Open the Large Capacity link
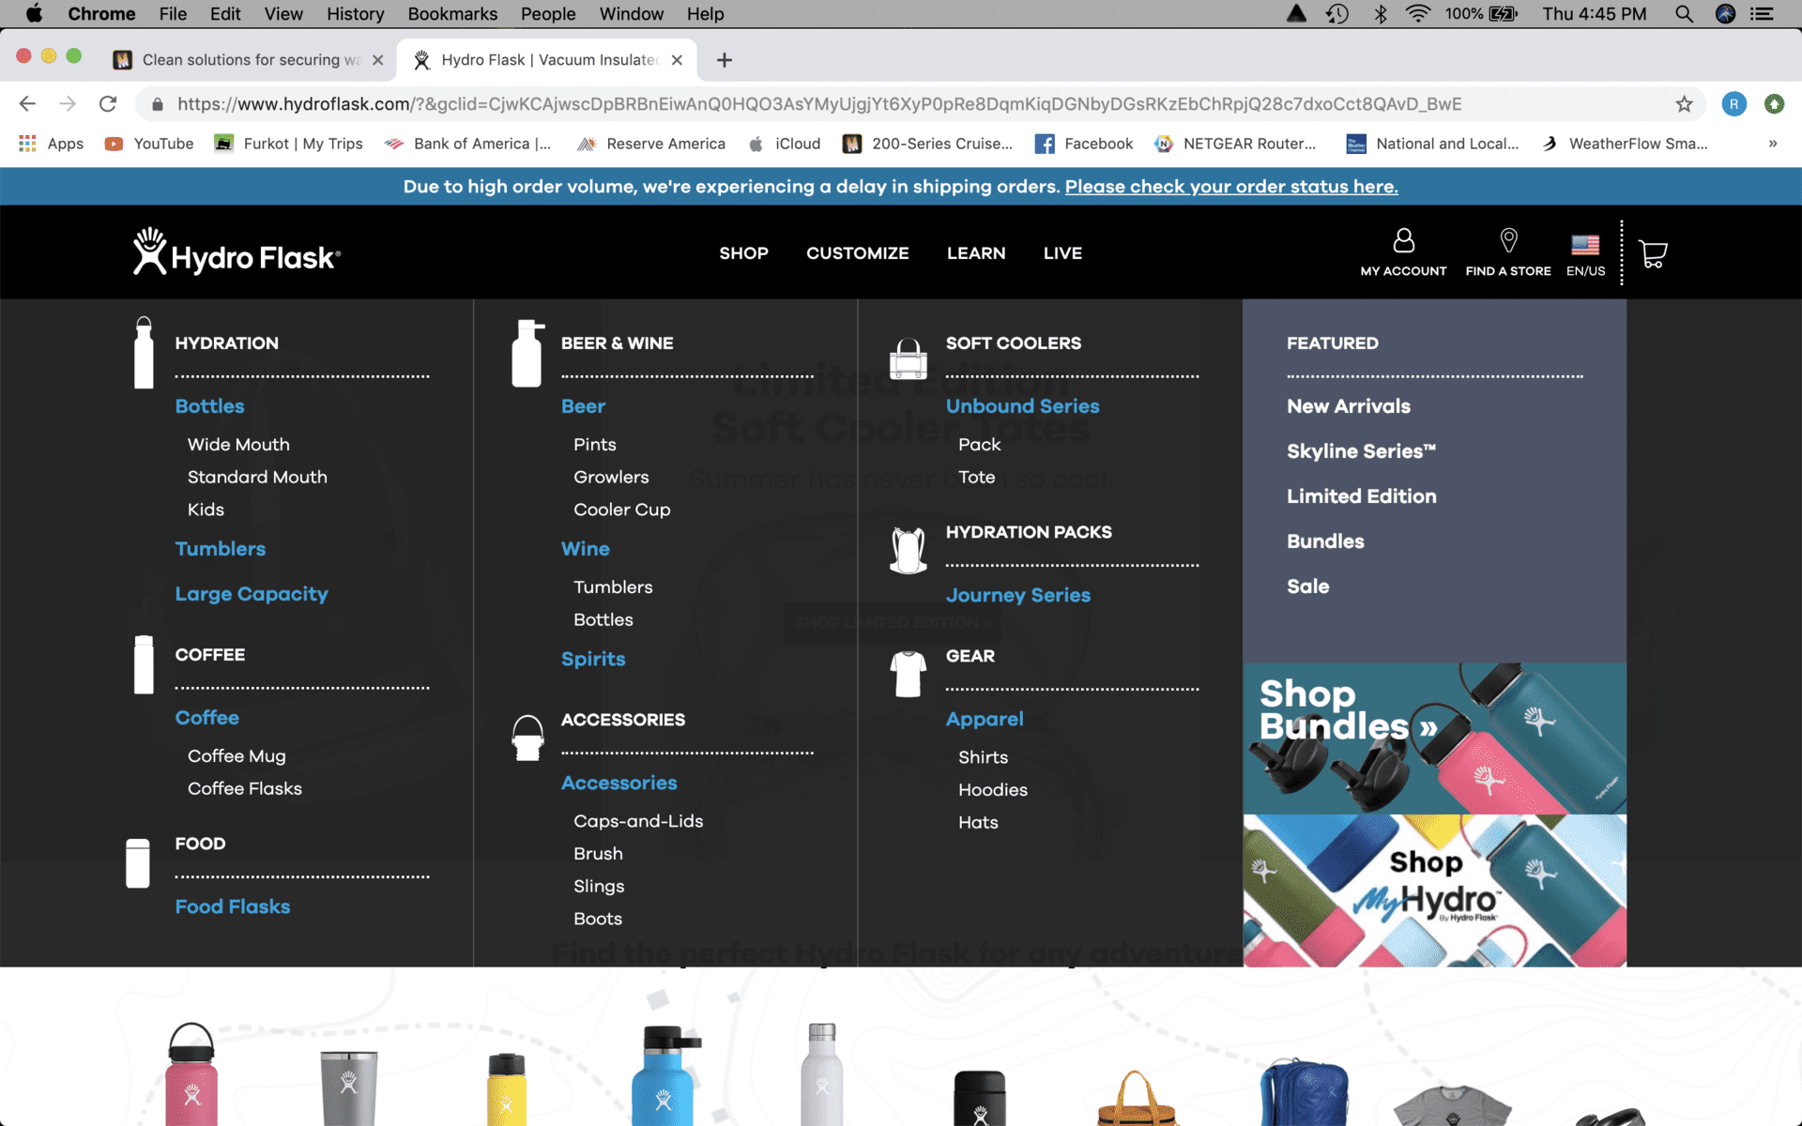 point(252,594)
